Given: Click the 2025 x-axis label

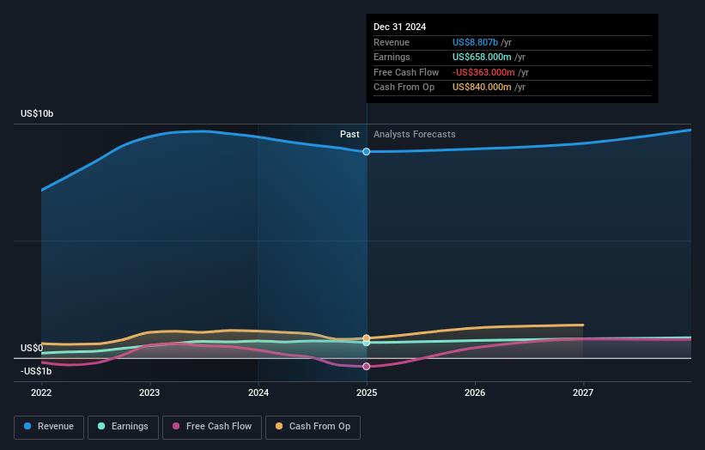Looking at the screenshot, I should click(x=367, y=392).
